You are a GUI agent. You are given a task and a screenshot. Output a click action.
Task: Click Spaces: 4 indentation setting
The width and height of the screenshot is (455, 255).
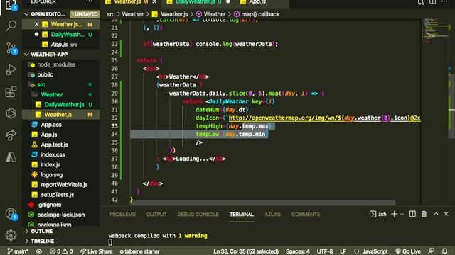298,251
